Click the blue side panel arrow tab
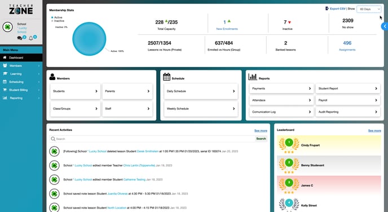The width and height of the screenshot is (388, 212). coord(385,26)
